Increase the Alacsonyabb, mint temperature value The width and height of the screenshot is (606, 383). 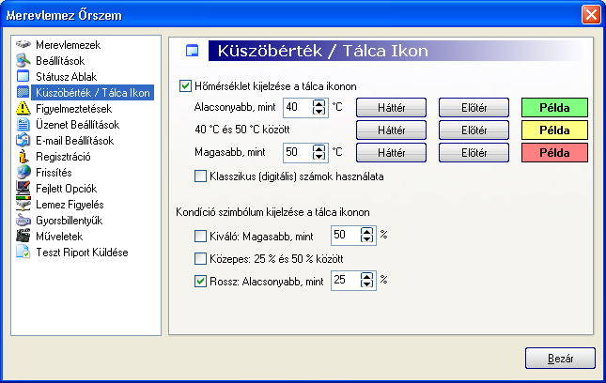click(319, 103)
